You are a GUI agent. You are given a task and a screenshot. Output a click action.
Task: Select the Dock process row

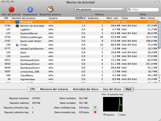(x=79, y=52)
